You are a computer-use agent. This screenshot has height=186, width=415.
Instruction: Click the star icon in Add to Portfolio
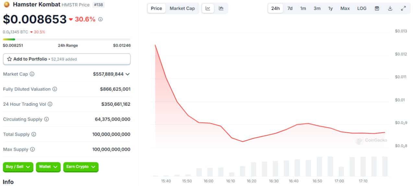[9, 59]
